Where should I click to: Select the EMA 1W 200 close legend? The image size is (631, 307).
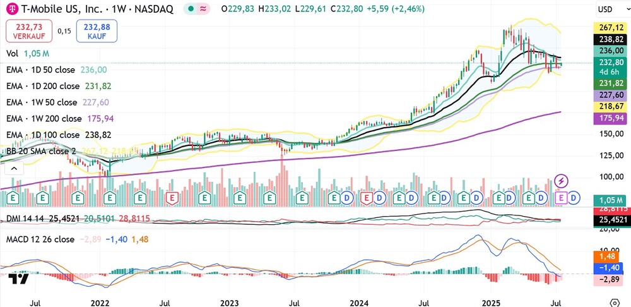click(x=60, y=119)
